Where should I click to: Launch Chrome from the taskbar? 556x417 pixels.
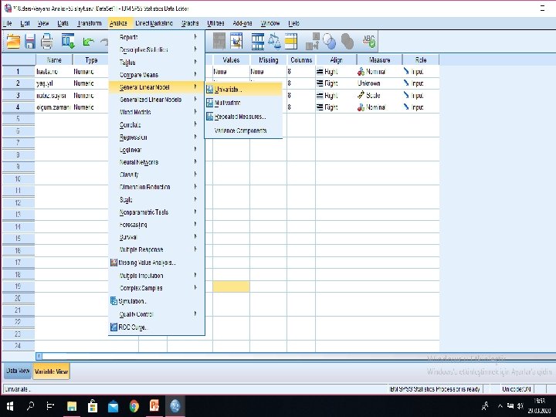(134, 406)
